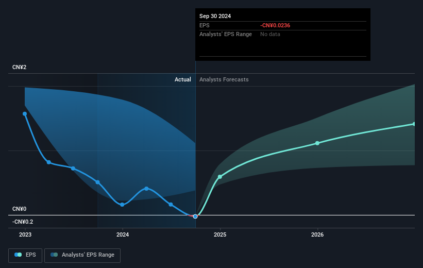Toggle the Analysts' EPS Range legend
This screenshot has height=268, width=423.
coord(82,255)
